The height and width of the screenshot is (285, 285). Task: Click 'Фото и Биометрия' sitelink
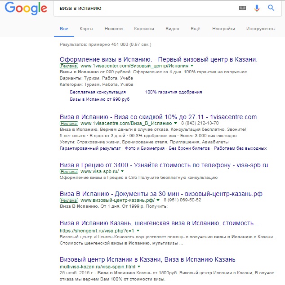coord(145,148)
